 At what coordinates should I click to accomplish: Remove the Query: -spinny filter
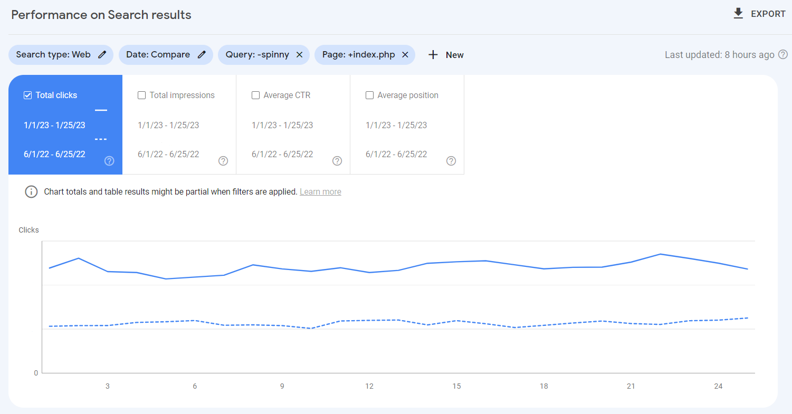coord(299,55)
